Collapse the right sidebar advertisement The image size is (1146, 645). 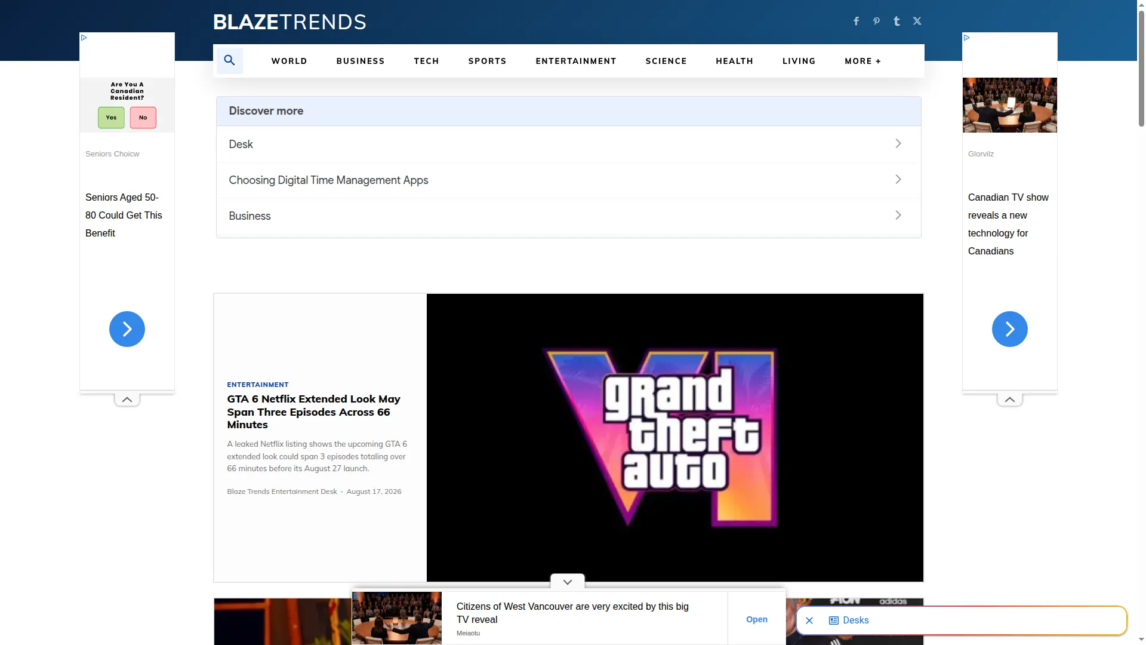coord(1010,400)
